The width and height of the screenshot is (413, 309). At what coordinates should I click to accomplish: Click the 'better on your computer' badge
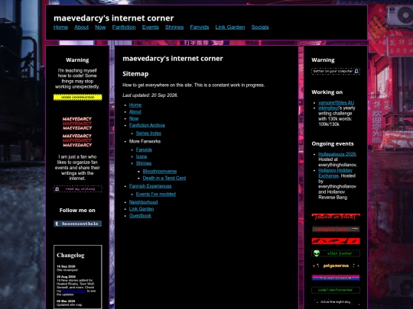(x=336, y=71)
